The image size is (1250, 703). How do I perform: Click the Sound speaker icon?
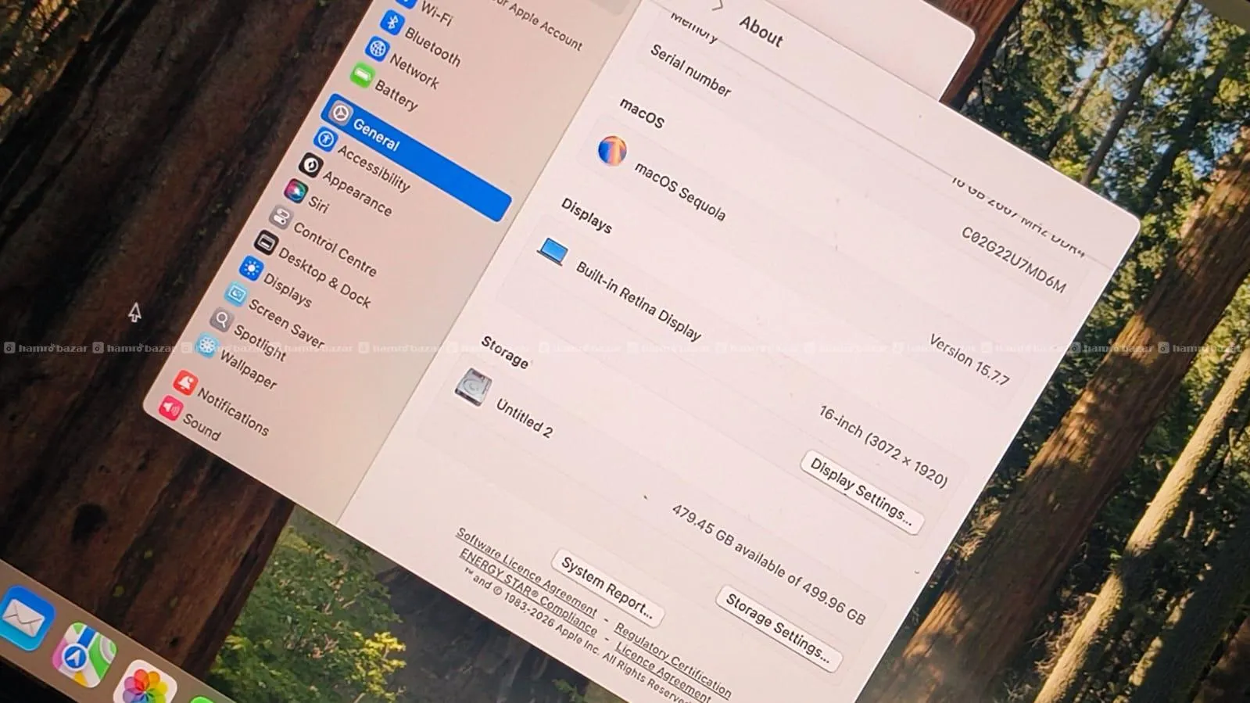point(170,408)
